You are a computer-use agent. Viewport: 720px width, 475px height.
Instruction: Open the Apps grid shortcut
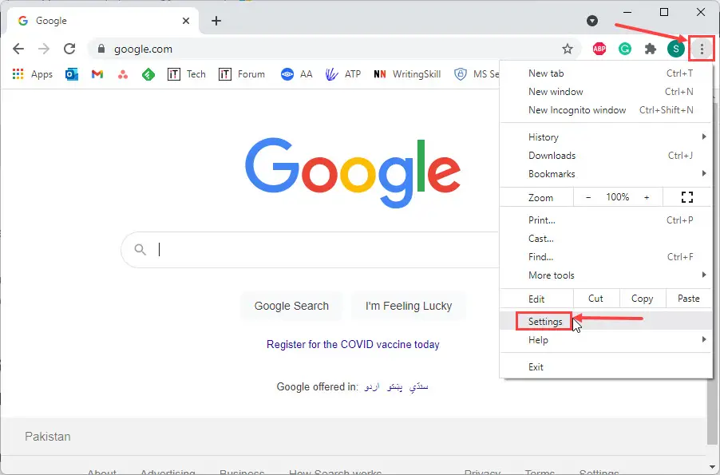(33, 74)
